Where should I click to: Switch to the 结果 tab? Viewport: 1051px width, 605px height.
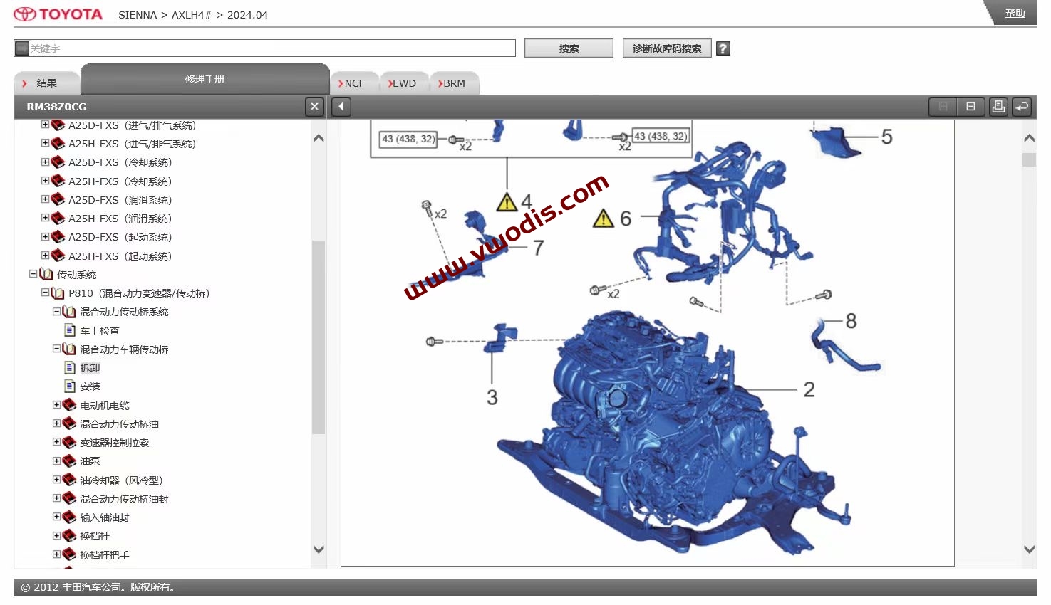click(x=46, y=83)
